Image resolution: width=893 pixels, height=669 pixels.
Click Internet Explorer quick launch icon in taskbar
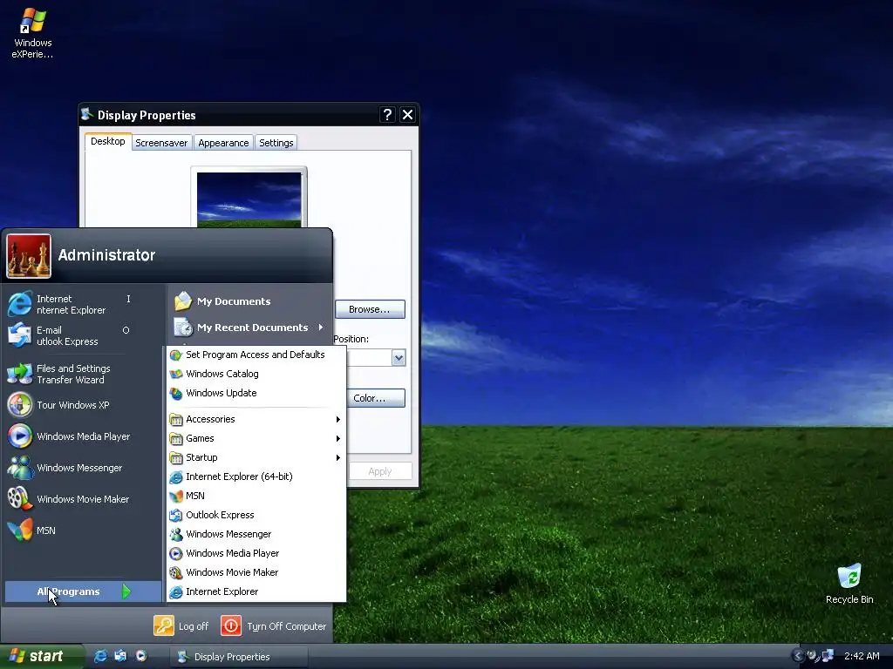(x=100, y=656)
